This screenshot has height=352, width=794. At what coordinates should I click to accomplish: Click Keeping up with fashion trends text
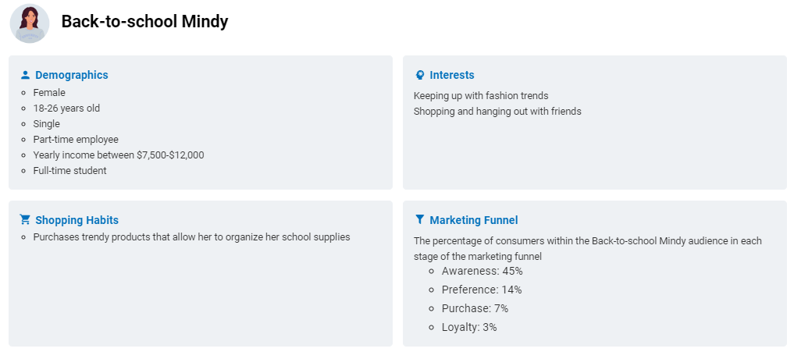[x=481, y=96]
